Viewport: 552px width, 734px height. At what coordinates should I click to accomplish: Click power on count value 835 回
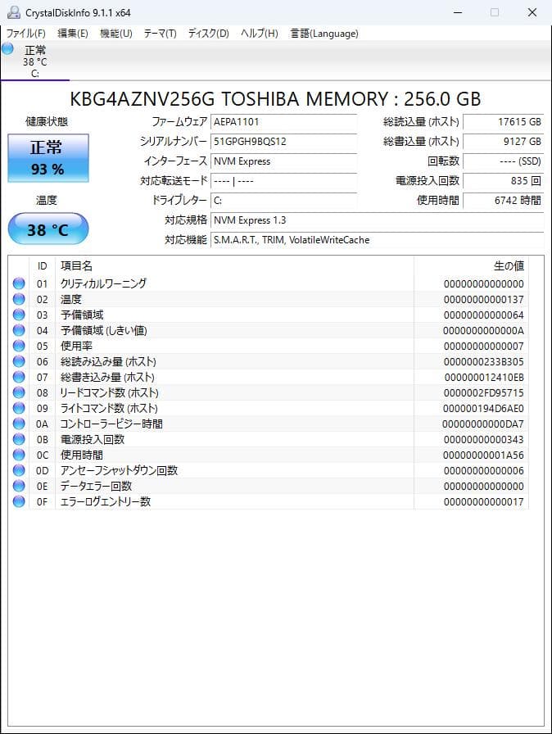504,181
